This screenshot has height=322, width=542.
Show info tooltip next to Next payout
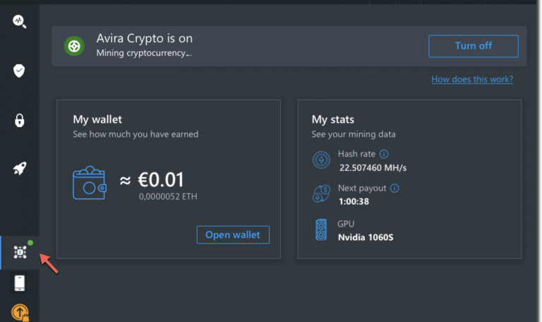click(395, 189)
